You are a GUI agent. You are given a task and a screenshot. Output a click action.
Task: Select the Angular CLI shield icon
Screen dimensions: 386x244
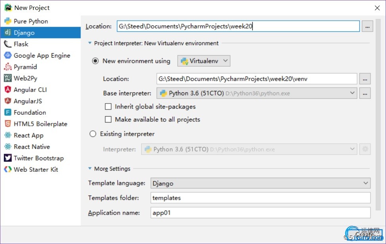(8, 90)
